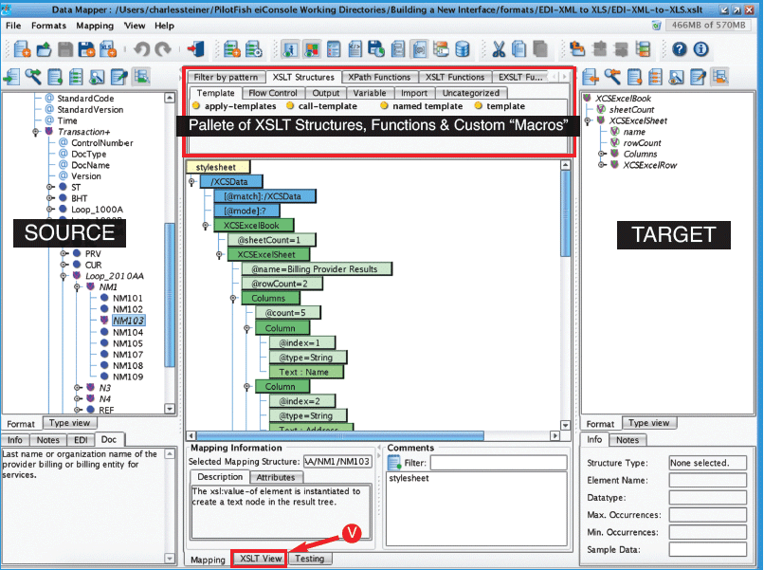Open help via the question mark icon
This screenshot has height=570, width=764.
point(680,49)
